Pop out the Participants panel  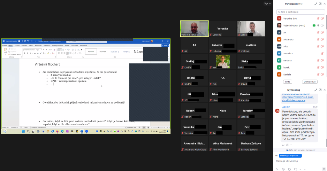(320, 4)
